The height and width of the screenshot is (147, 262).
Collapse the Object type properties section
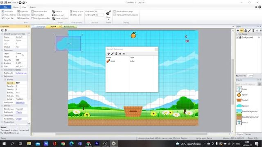(x=2, y=34)
